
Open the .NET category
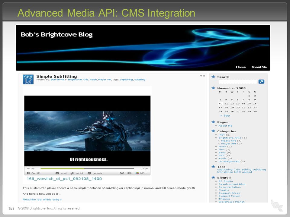tap(222, 135)
